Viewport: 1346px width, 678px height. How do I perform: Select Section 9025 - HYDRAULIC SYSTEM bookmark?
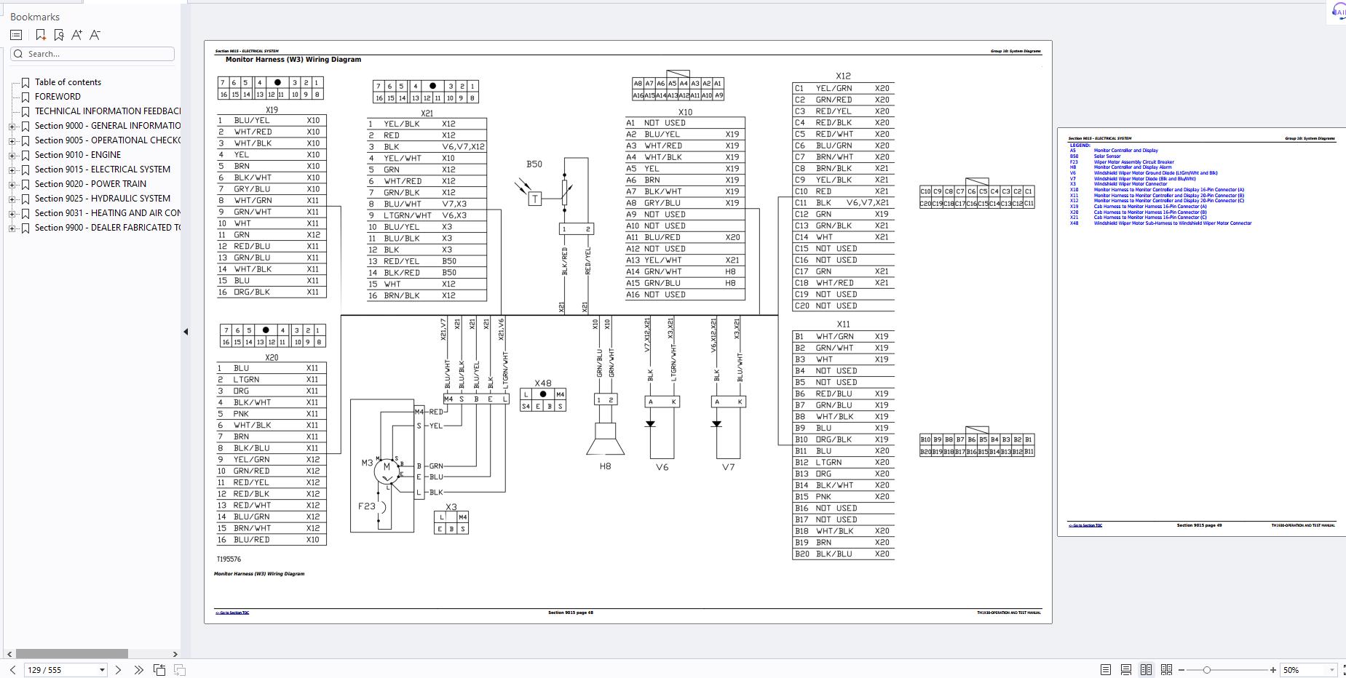click(103, 199)
